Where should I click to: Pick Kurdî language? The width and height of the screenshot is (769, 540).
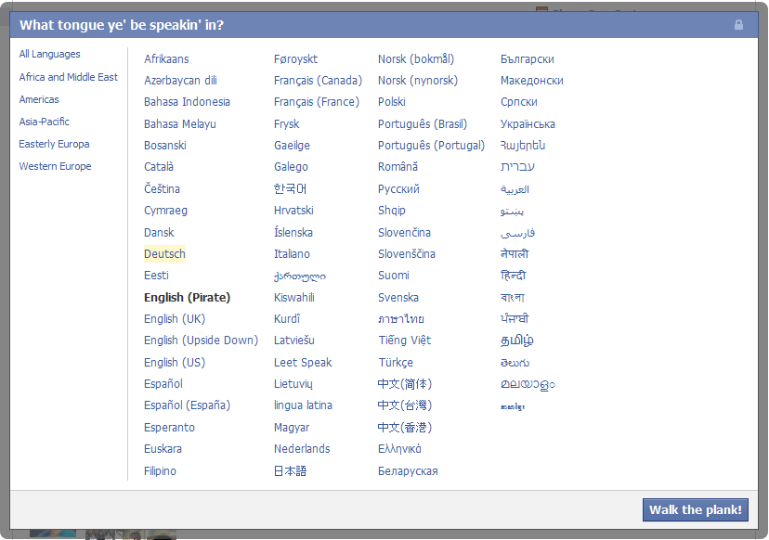click(287, 319)
